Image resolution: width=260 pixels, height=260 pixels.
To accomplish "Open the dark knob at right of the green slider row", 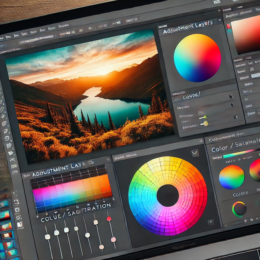I will pyautogui.click(x=235, y=117).
